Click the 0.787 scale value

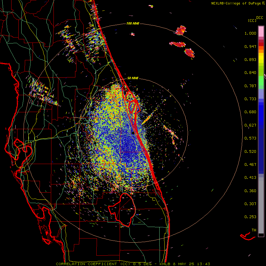coord(250,86)
